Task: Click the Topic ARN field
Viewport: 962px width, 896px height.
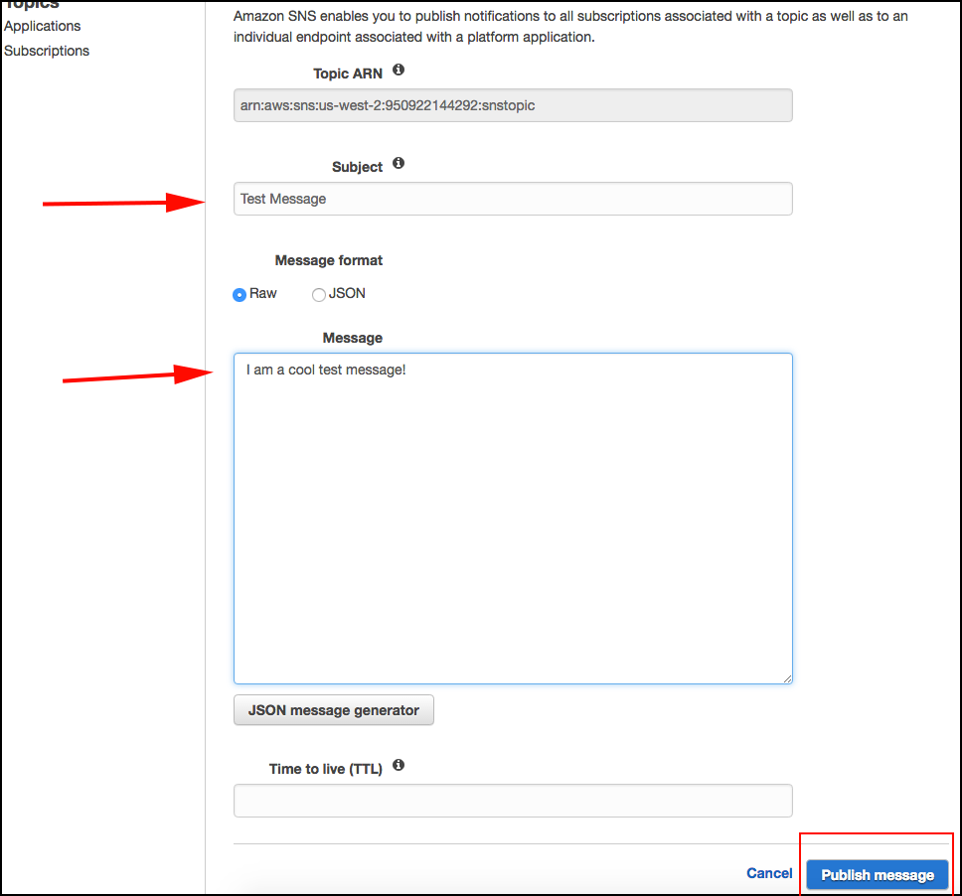Action: tap(513, 105)
